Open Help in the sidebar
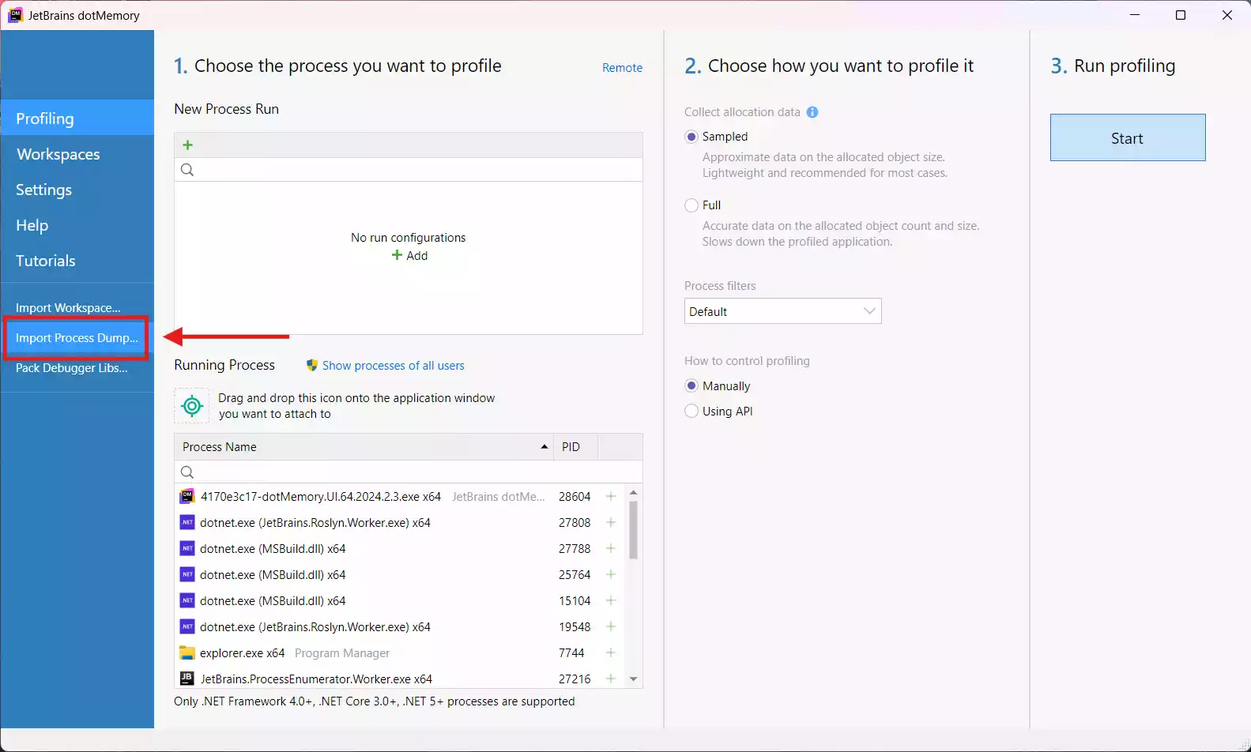The width and height of the screenshot is (1251, 752). pyautogui.click(x=77, y=225)
